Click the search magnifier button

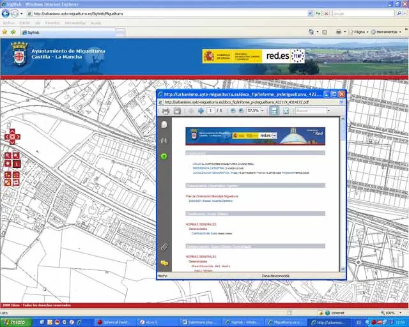pyautogui.click(x=399, y=13)
